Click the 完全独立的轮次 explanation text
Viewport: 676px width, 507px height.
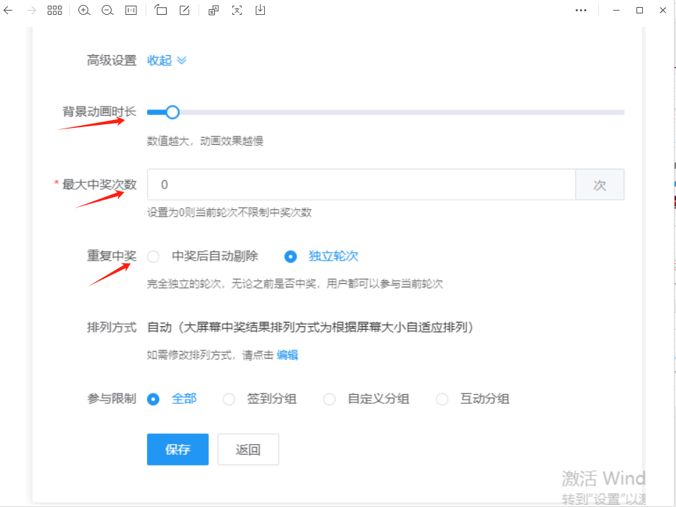[x=295, y=284]
